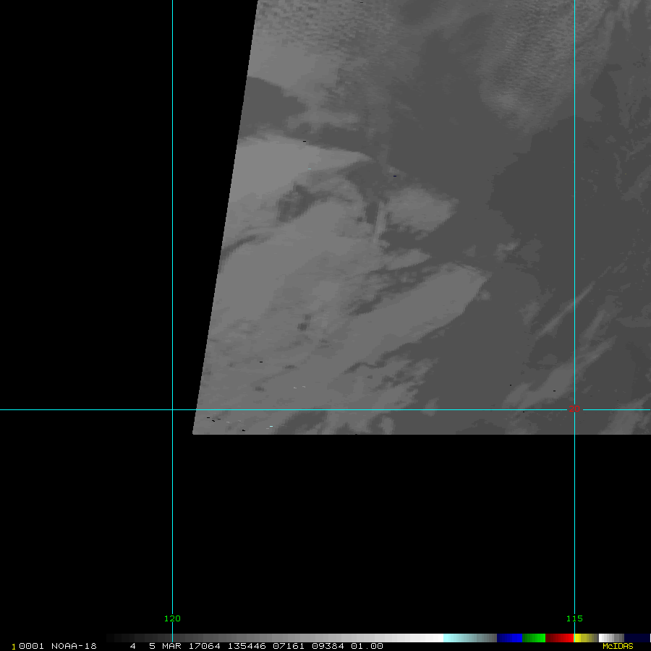651x651 pixels.
Task: Click the dark navy end of color bar
Action: coord(637,638)
